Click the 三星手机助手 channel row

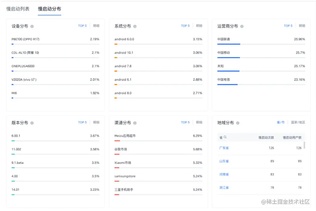tap(158, 191)
